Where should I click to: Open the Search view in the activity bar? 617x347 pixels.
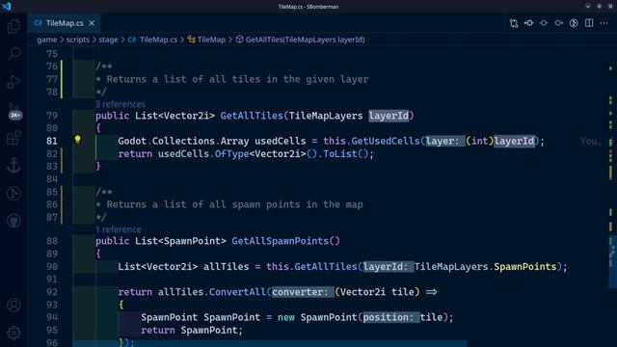(13, 54)
